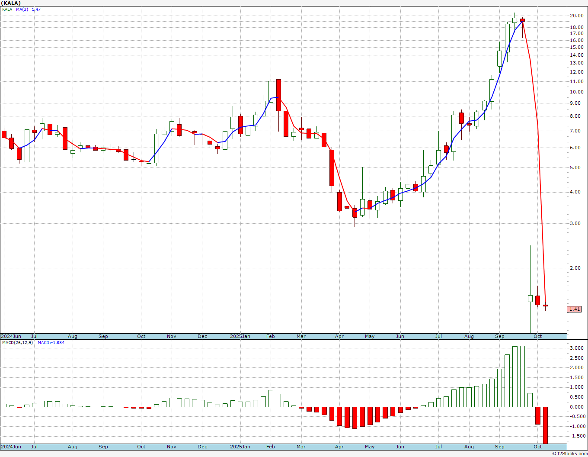Click the 0.000 MACD scale label
Viewport: 588px width, 457px height.
(x=576, y=407)
